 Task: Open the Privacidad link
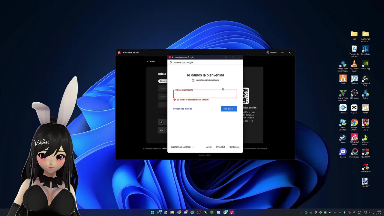pyautogui.click(x=220, y=147)
